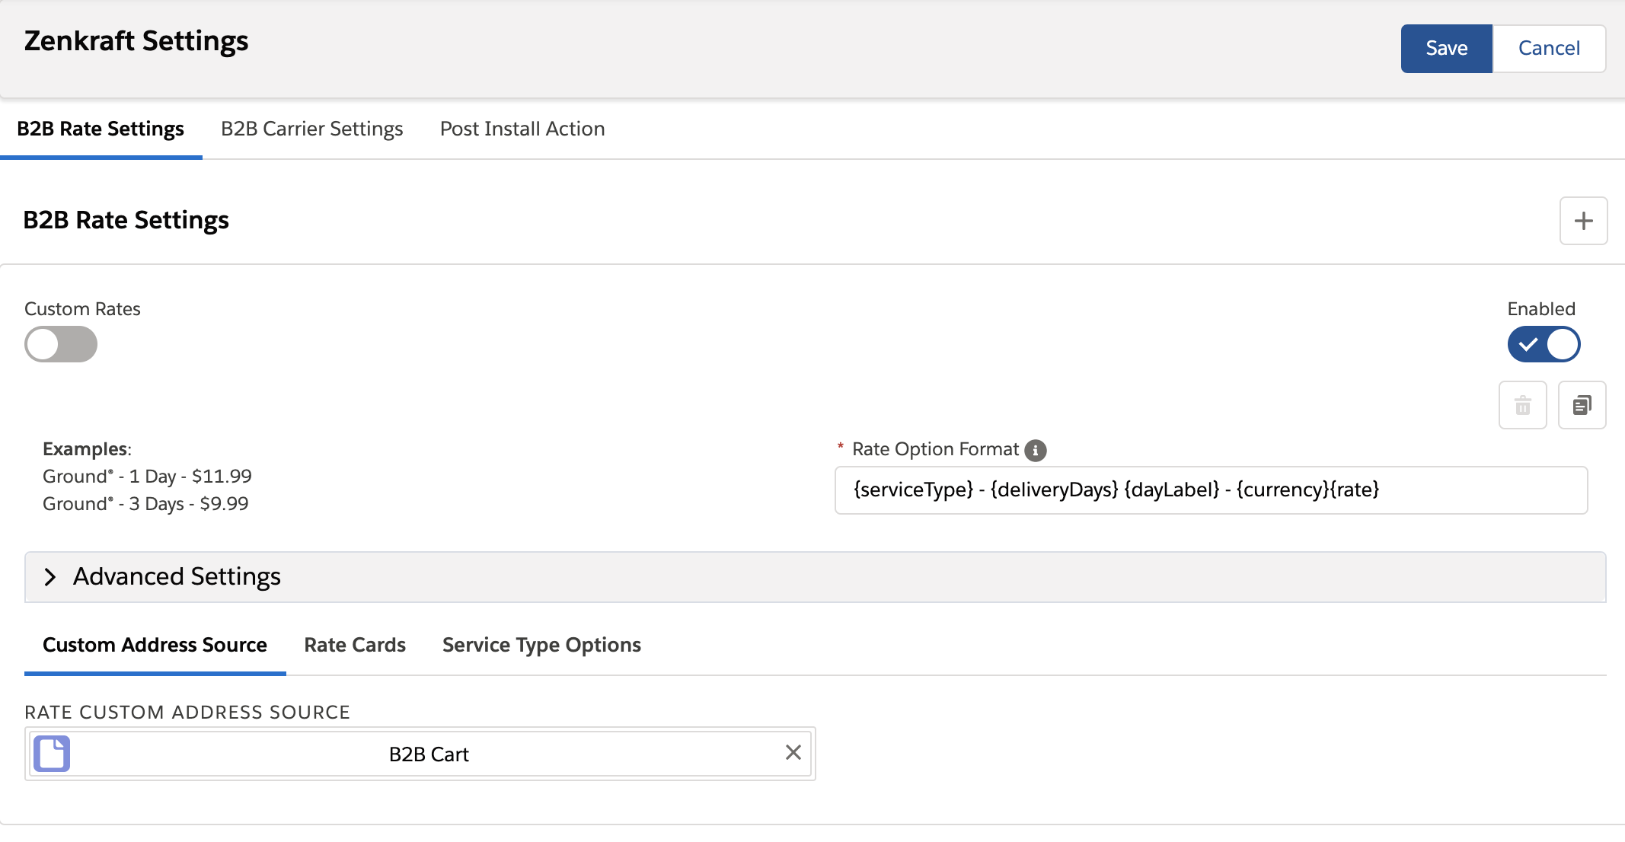Click the plus icon to add rate setting
The image size is (1625, 842).
[1583, 221]
